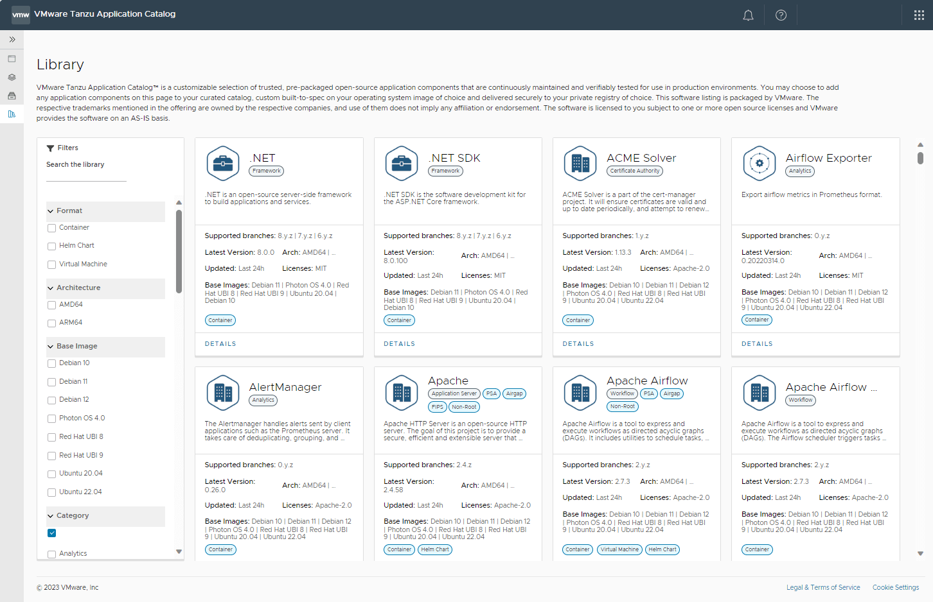The height and width of the screenshot is (602, 933).
Task: Select Ubuntu 22.04 checkbox
Action: (51, 492)
